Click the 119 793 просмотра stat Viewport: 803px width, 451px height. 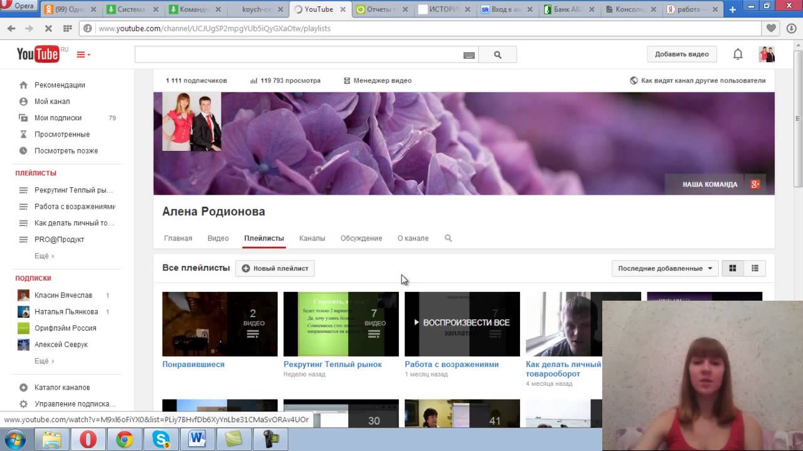click(285, 80)
